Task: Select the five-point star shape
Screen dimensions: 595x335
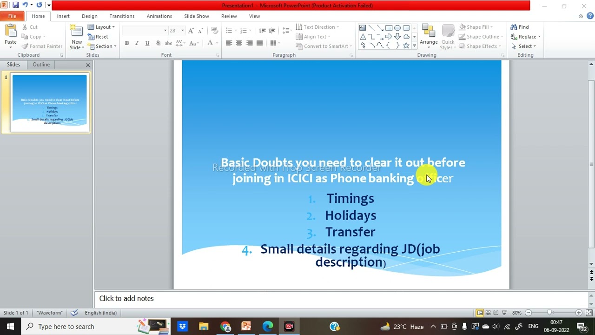Action: click(x=406, y=45)
